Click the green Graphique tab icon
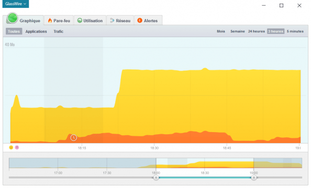Viewport: 311px width, 188px height. (12, 18)
